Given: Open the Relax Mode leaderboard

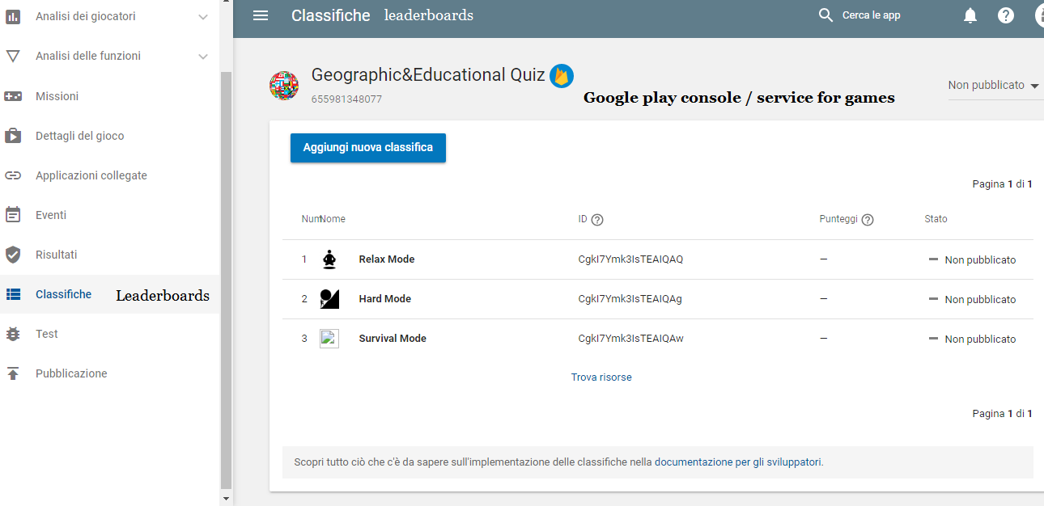Looking at the screenshot, I should (x=387, y=259).
